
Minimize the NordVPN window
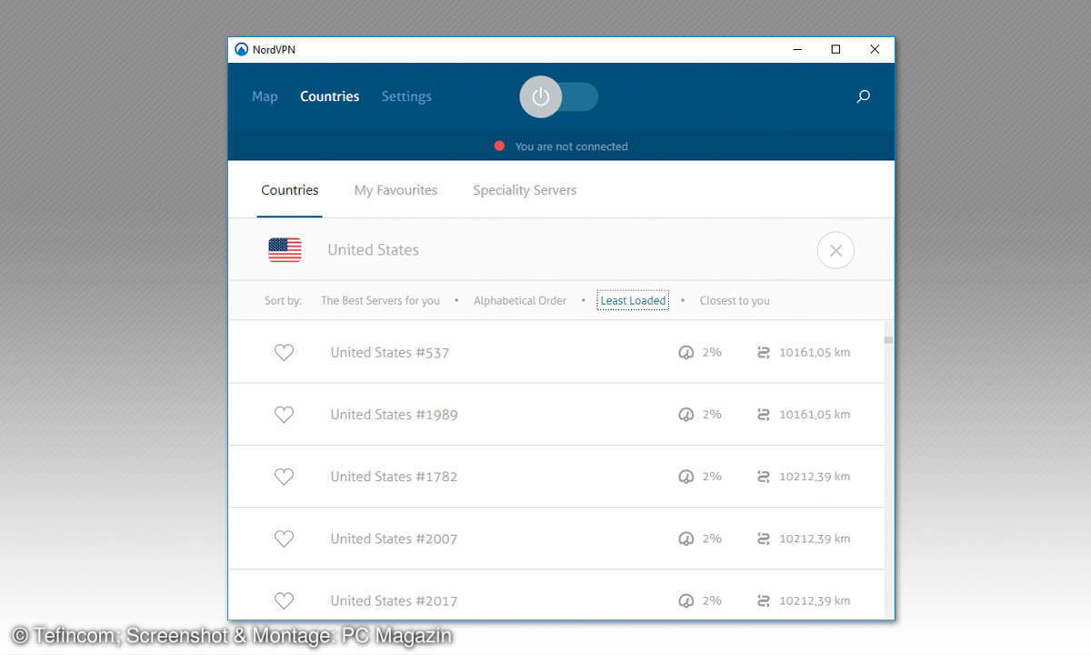(x=796, y=50)
